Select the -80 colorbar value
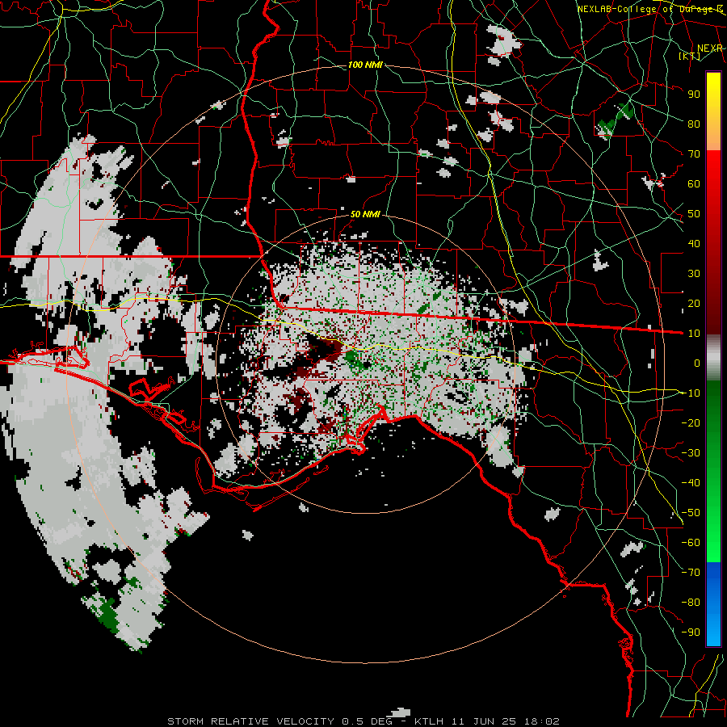Image resolution: width=727 pixels, height=727 pixels. (691, 603)
